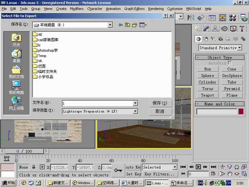Create a new folder in export dialog
Viewport: 249px width, 187px height.
click(x=135, y=25)
